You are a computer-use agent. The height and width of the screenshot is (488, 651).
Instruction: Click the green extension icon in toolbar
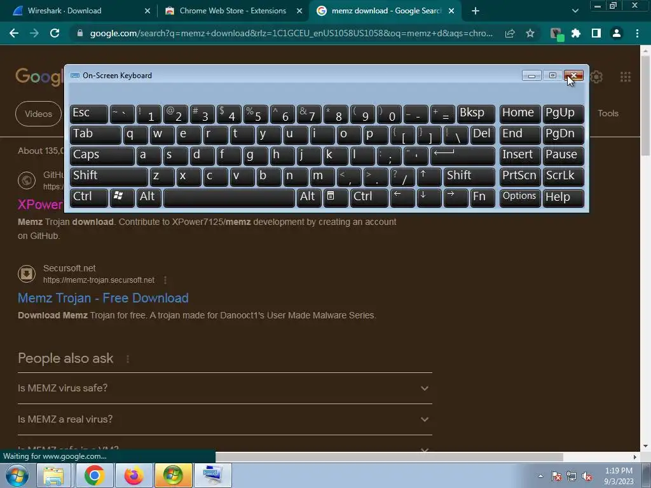[556, 34]
